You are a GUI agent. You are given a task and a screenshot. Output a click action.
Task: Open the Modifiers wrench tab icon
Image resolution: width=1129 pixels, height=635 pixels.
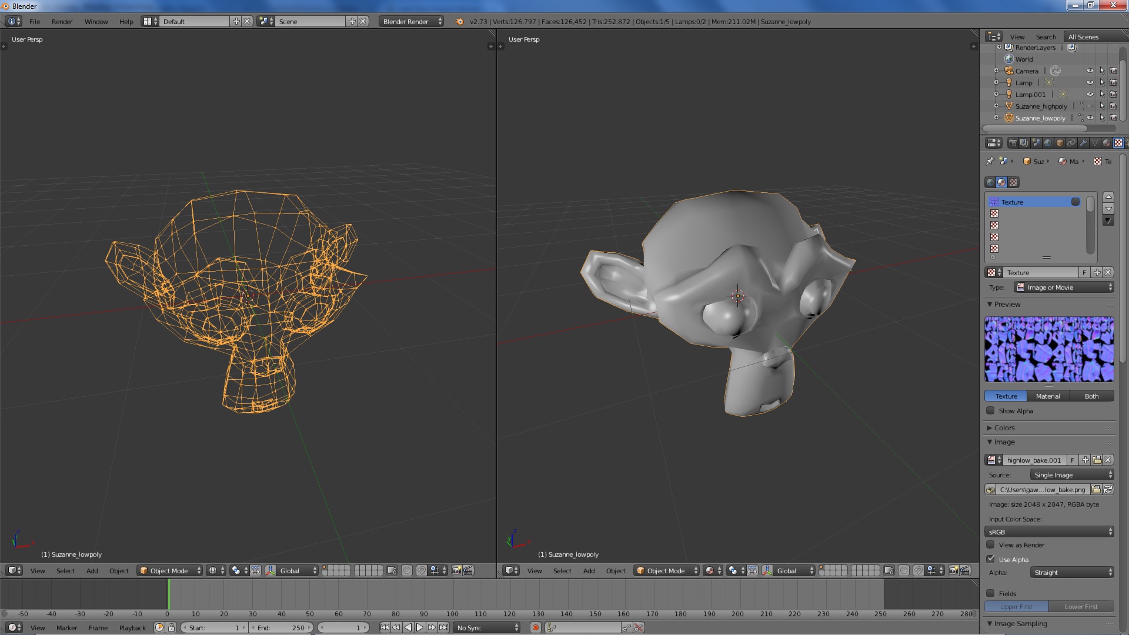[x=1083, y=143]
